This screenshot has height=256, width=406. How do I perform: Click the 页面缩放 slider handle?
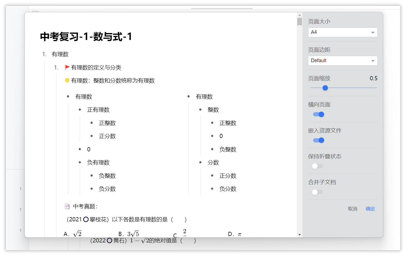click(x=325, y=88)
